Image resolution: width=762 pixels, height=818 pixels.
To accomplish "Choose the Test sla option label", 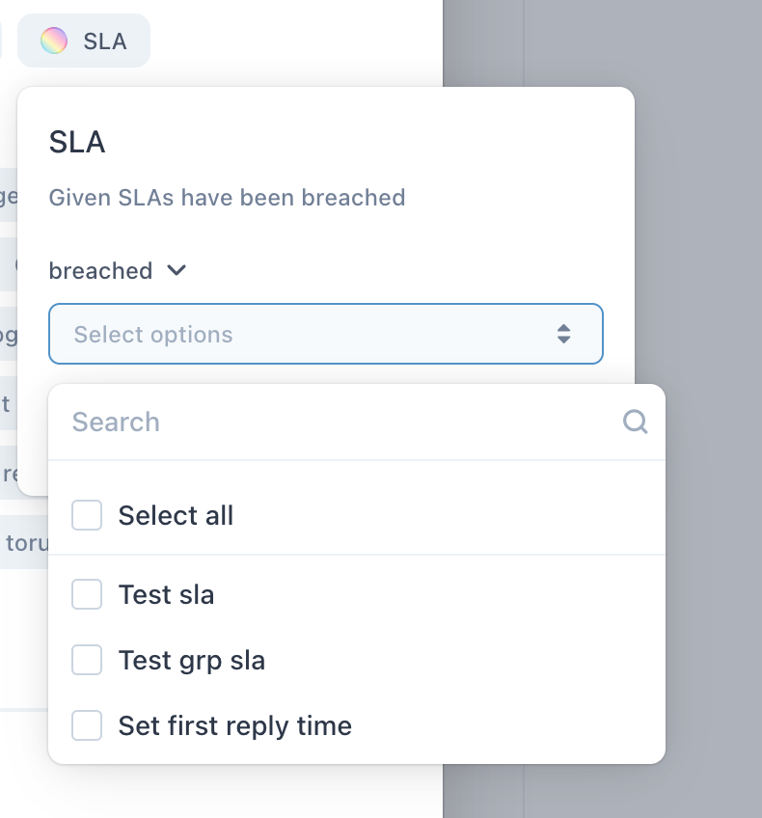I will (x=166, y=594).
